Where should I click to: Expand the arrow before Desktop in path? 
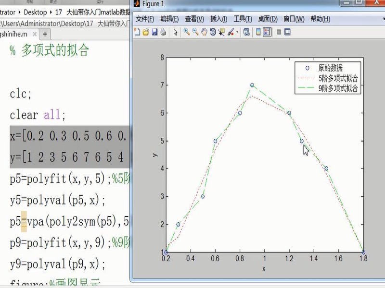pyautogui.click(x=19, y=12)
